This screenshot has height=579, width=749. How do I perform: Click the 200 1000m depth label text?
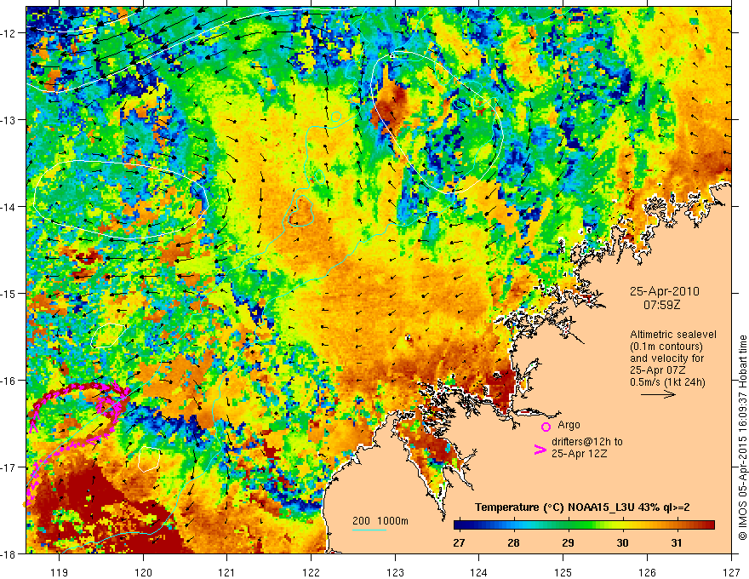380,521
